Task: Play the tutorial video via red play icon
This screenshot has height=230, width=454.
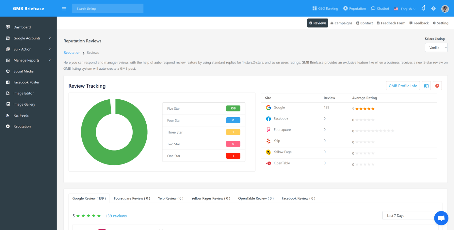Action: coord(437,86)
